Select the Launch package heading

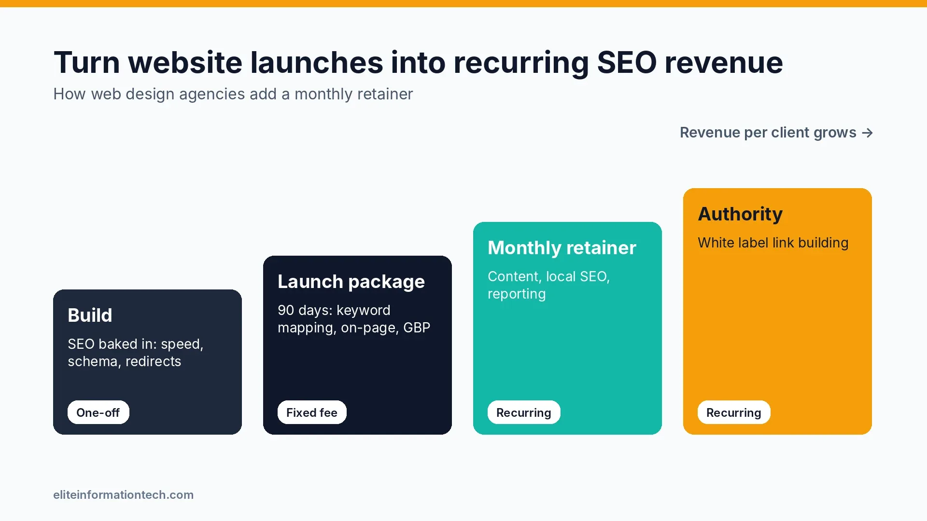[x=351, y=282]
